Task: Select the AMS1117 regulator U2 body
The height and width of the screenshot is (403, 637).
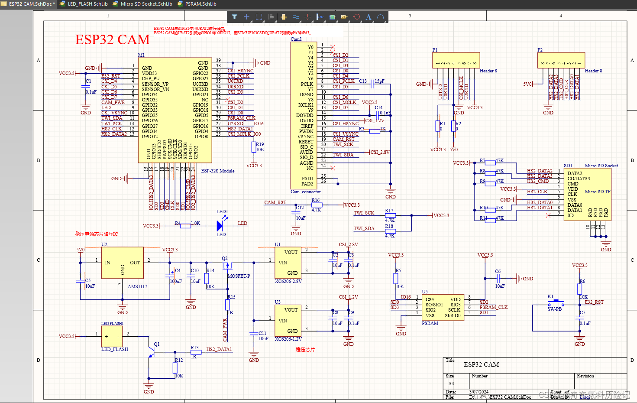Action: point(123,263)
